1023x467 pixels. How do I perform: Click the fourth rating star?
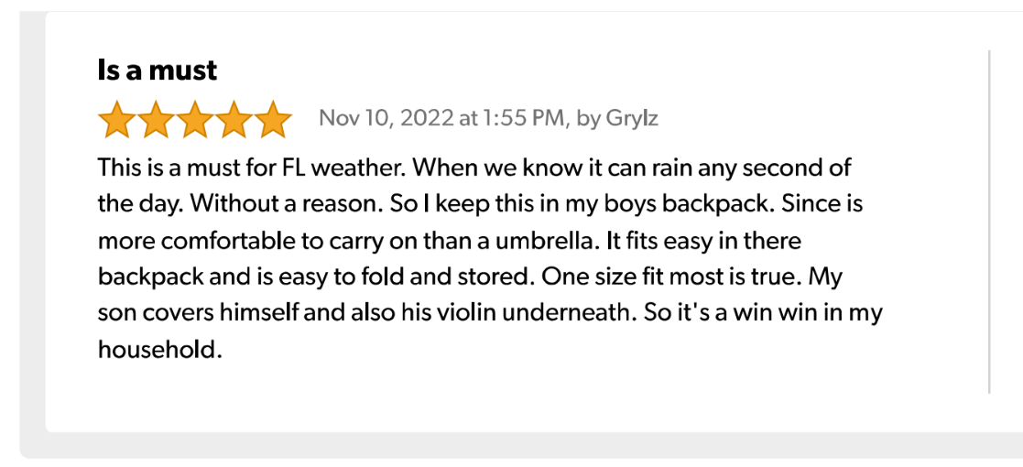[x=234, y=120]
